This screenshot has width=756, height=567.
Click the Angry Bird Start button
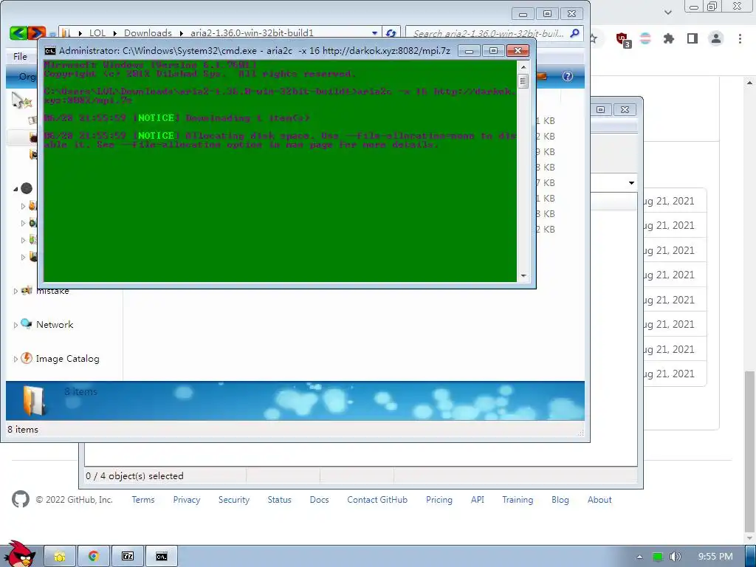pyautogui.click(x=20, y=554)
